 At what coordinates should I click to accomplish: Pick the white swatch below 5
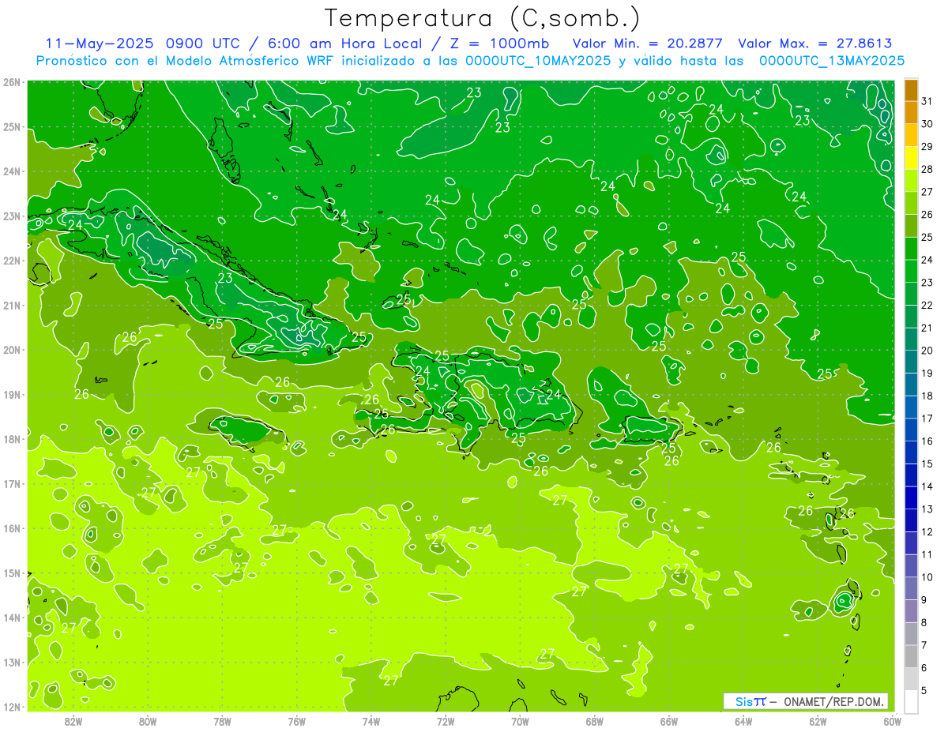911,702
